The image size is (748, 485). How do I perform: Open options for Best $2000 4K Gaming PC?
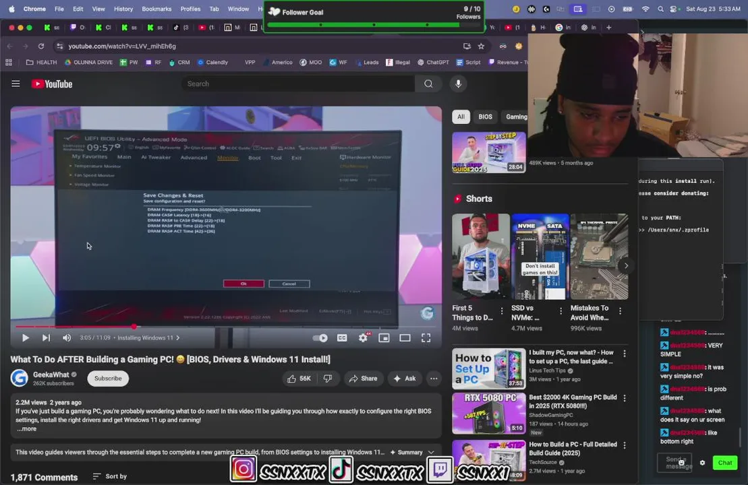[x=625, y=398]
